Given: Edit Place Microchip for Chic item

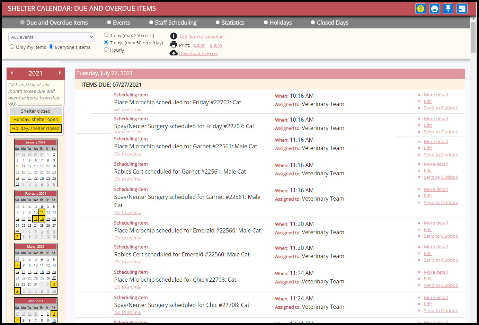Looking at the screenshot, I should (x=428, y=279).
